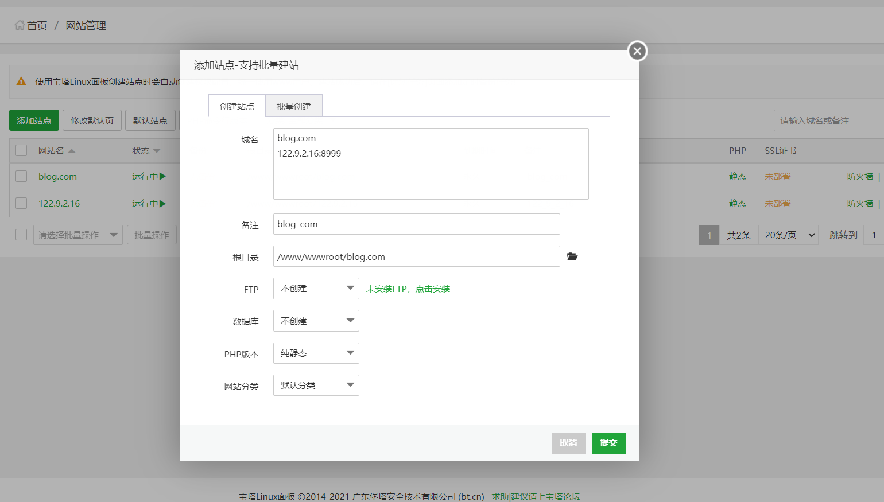Image resolution: width=884 pixels, height=502 pixels.
Task: Click the SSL证书 column header
Action: pyautogui.click(x=780, y=150)
